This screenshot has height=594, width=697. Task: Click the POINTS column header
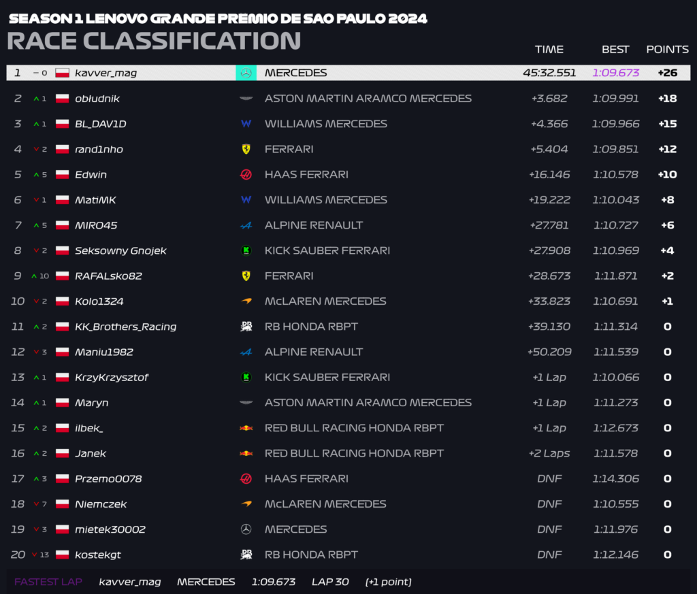(x=667, y=49)
